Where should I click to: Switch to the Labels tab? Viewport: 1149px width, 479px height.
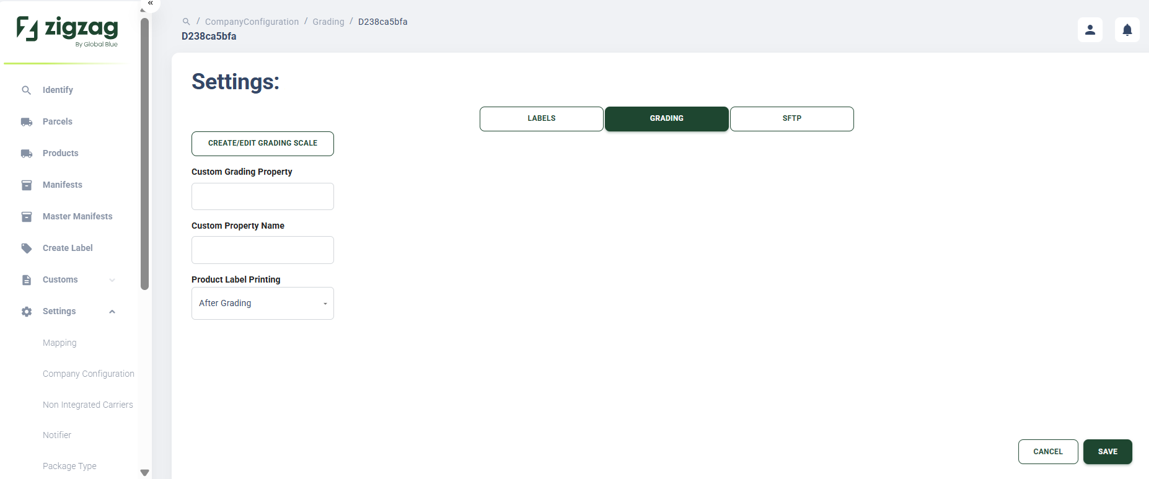[542, 119]
